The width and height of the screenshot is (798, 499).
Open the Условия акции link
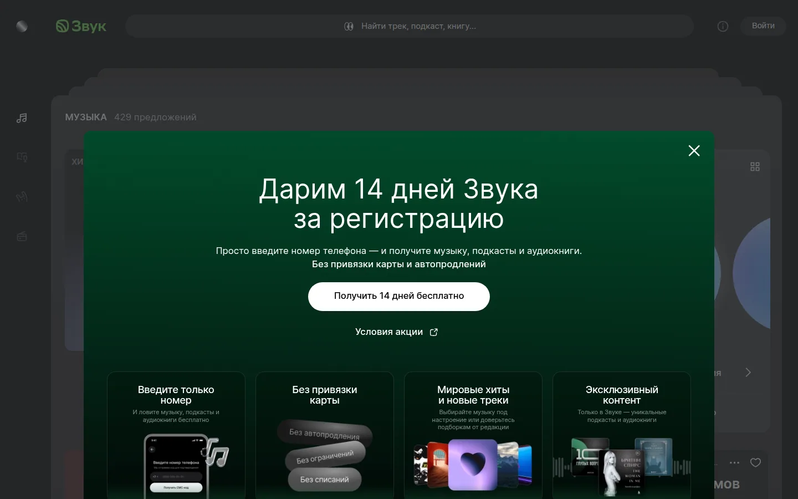point(396,332)
